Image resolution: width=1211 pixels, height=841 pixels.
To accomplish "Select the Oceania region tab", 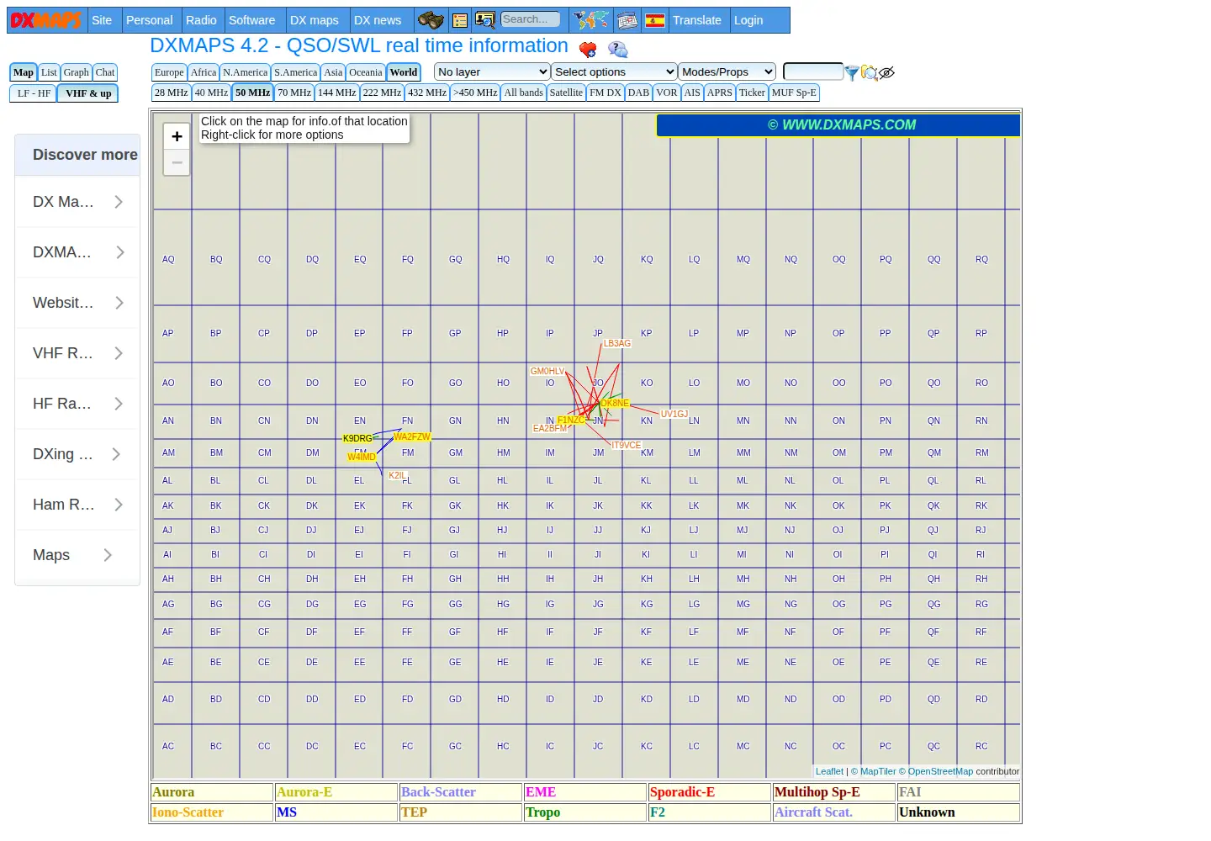I will 366,72.
